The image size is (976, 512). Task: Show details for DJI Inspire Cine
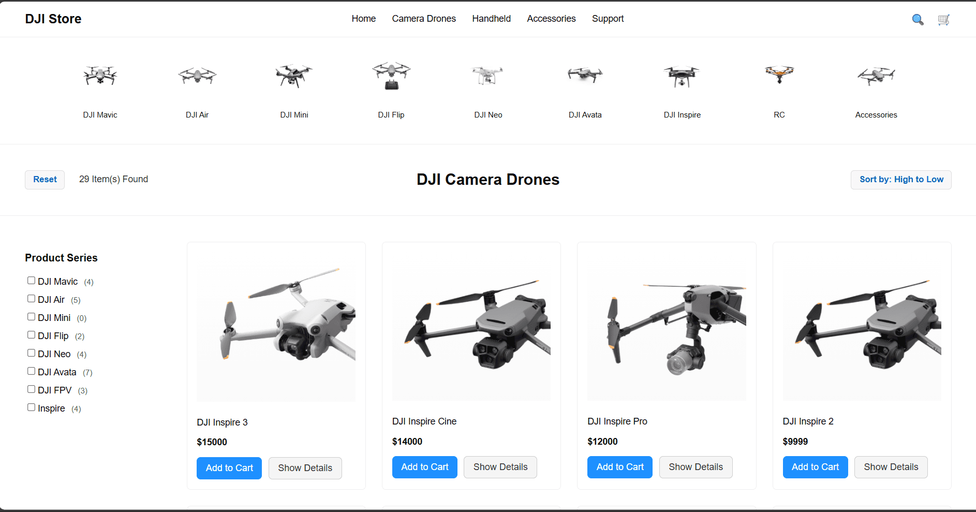click(500, 467)
